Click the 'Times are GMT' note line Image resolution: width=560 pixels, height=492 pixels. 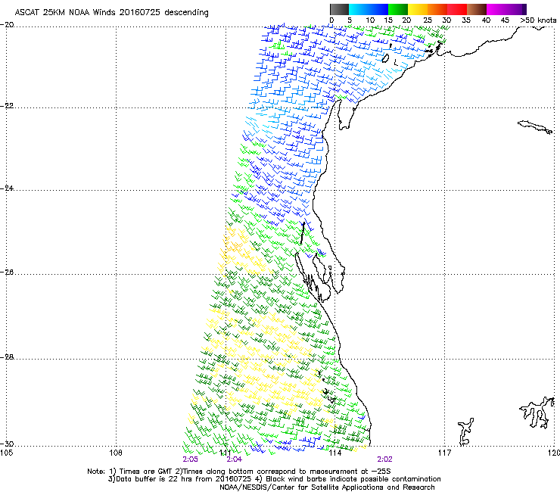[239, 472]
